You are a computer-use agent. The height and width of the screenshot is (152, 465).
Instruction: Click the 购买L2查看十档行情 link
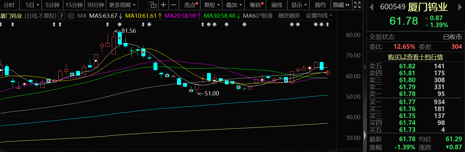415,57
